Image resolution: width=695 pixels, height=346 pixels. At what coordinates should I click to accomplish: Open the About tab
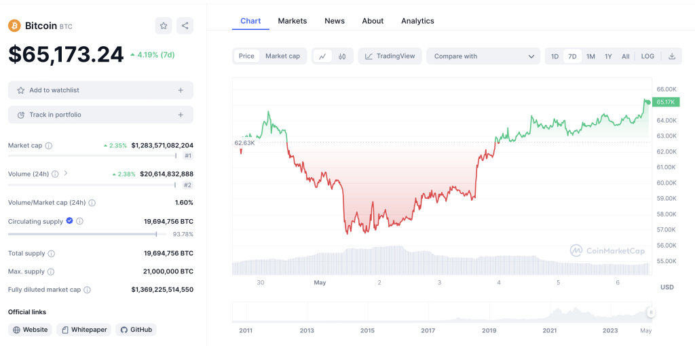(x=373, y=21)
